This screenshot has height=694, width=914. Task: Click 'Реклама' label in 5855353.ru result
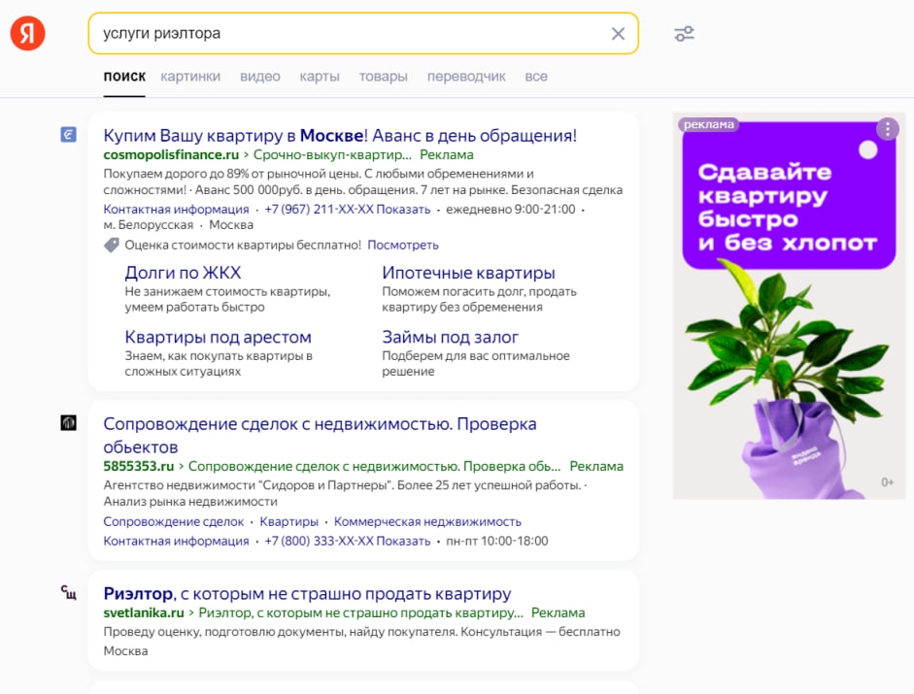point(596,466)
